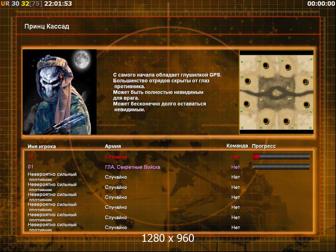Click the line 'С самого начала обладает глушилкой GPS.'
The image size is (336, 252).
click(x=167, y=75)
